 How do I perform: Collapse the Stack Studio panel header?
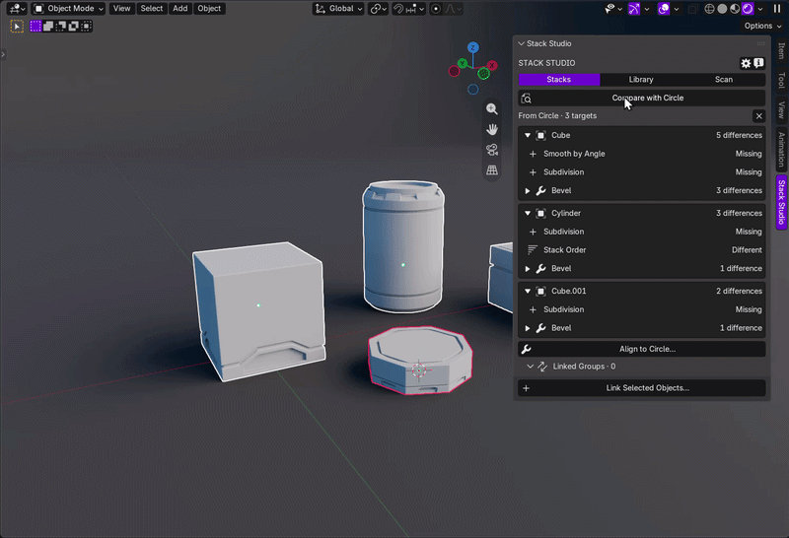click(x=522, y=43)
